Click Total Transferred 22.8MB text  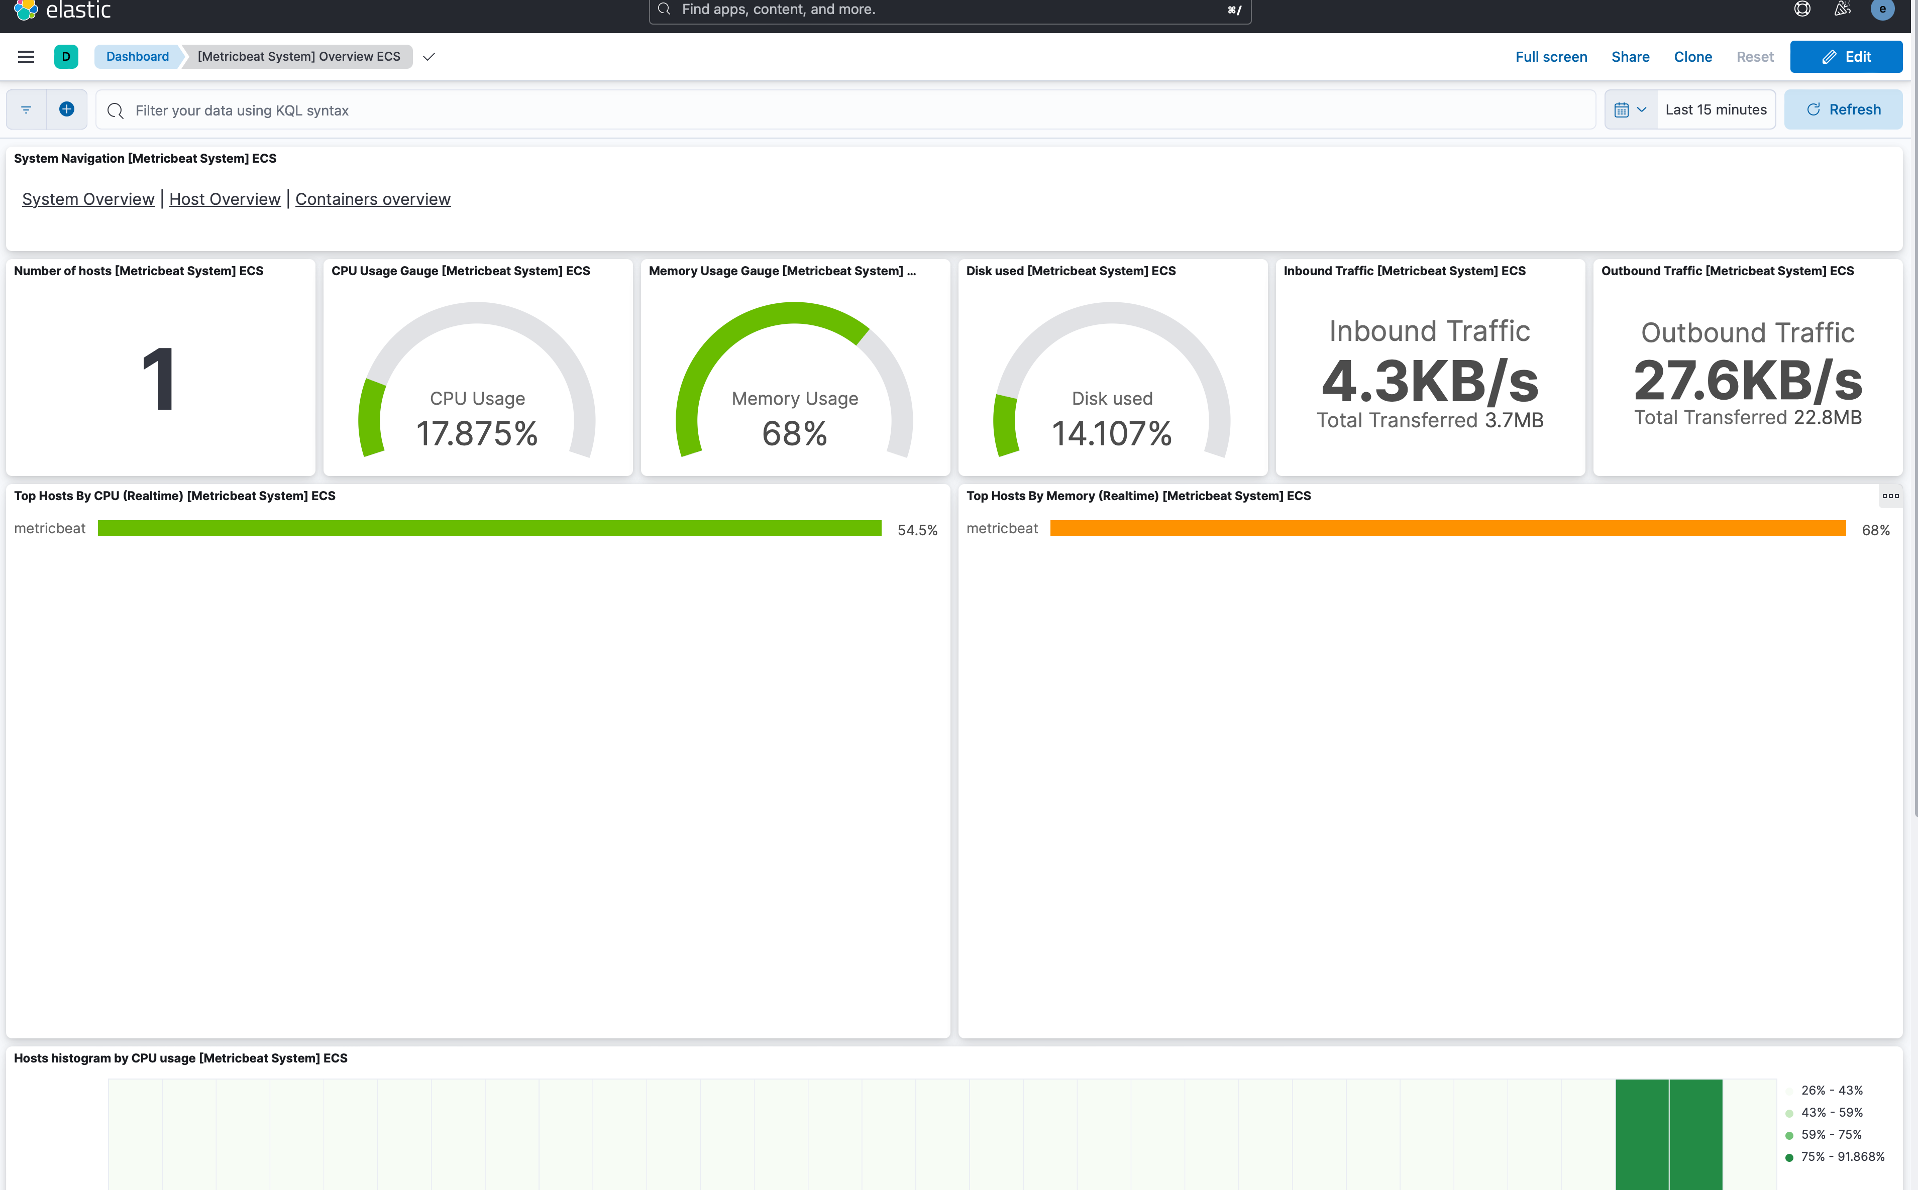[x=1748, y=417]
